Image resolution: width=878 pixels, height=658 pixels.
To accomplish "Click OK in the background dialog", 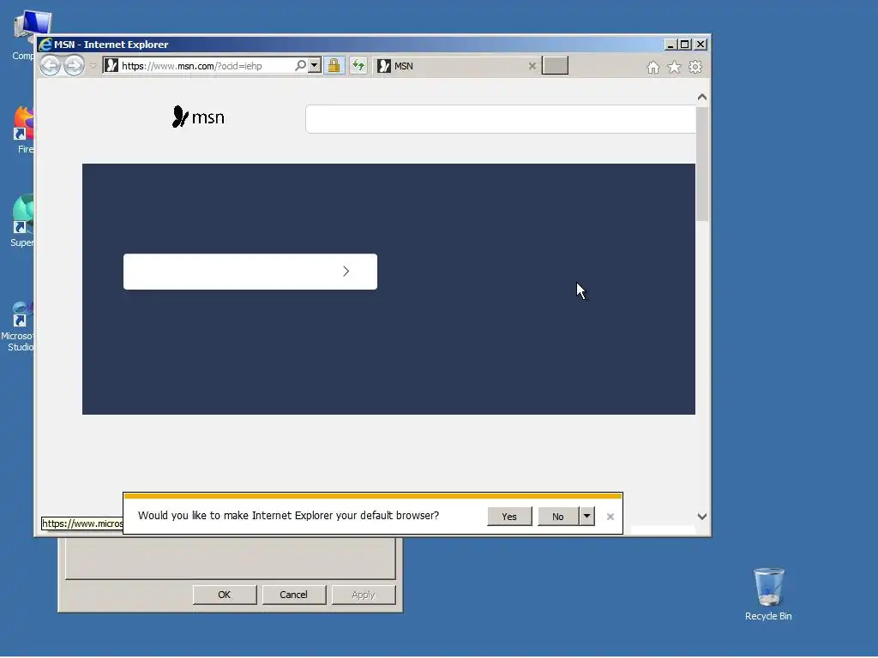I will point(225,595).
